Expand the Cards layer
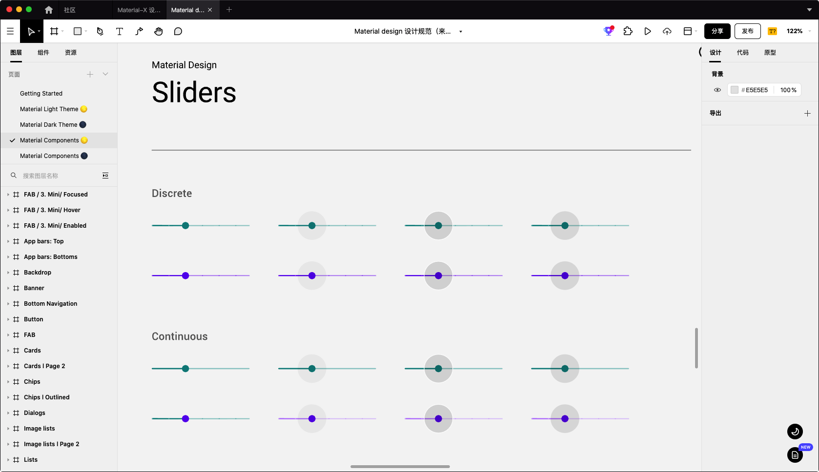The height and width of the screenshot is (472, 819). 8,351
